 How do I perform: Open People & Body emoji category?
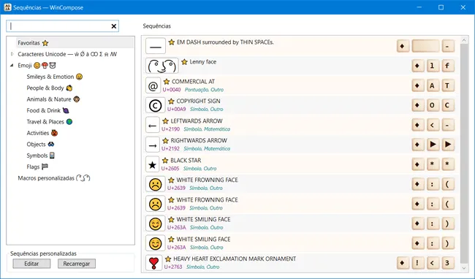pos(50,88)
